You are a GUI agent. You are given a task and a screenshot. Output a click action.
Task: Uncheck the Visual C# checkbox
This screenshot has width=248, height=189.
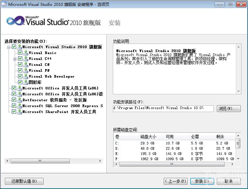(x=20, y=65)
